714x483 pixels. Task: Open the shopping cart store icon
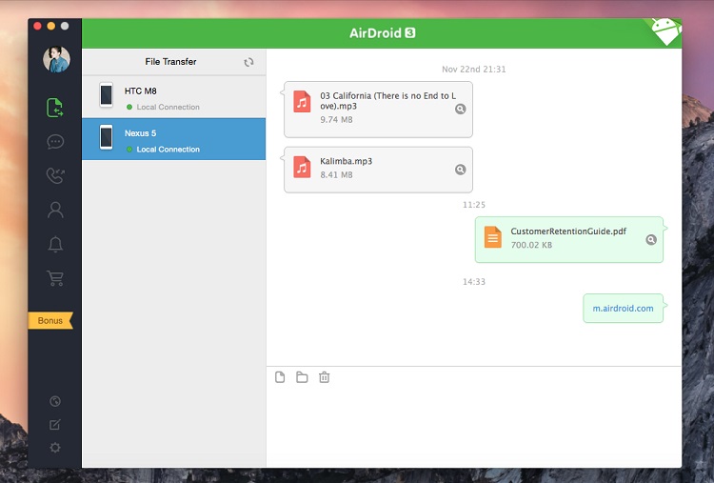55,278
